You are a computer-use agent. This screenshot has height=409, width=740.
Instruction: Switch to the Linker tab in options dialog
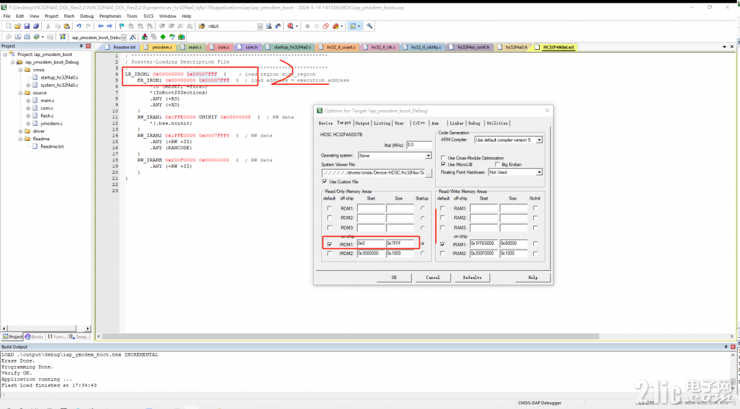click(456, 124)
